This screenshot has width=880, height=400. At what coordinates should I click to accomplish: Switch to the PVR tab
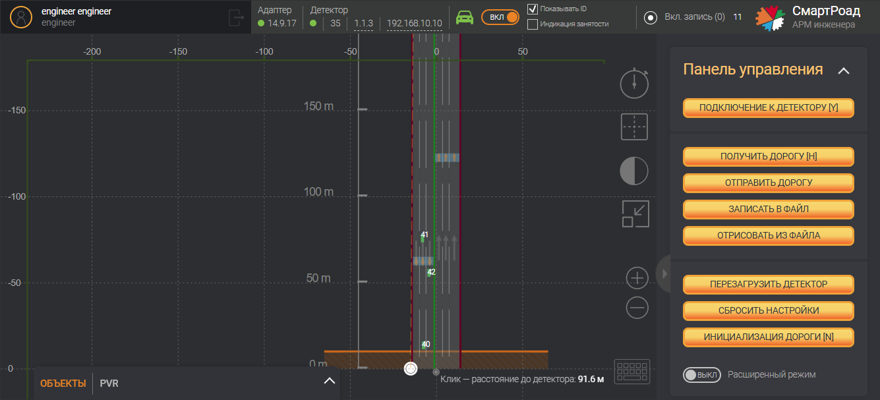coord(109,384)
